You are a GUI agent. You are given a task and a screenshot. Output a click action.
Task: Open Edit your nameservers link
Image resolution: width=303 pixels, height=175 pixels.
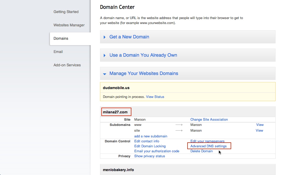207,141
